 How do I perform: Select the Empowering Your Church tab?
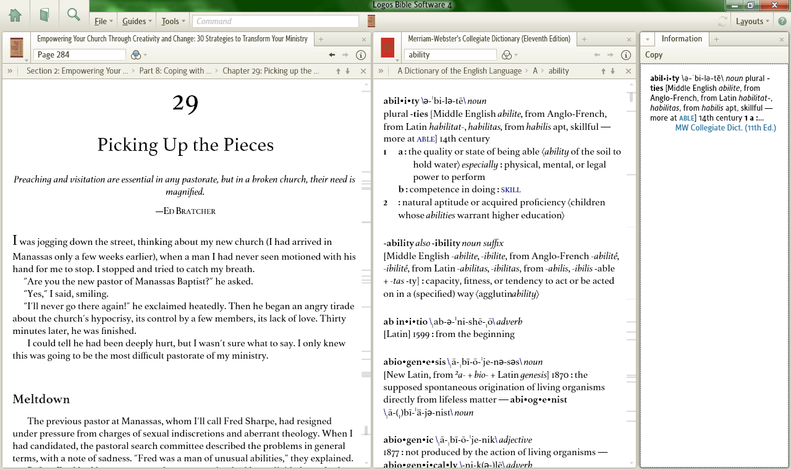172,39
